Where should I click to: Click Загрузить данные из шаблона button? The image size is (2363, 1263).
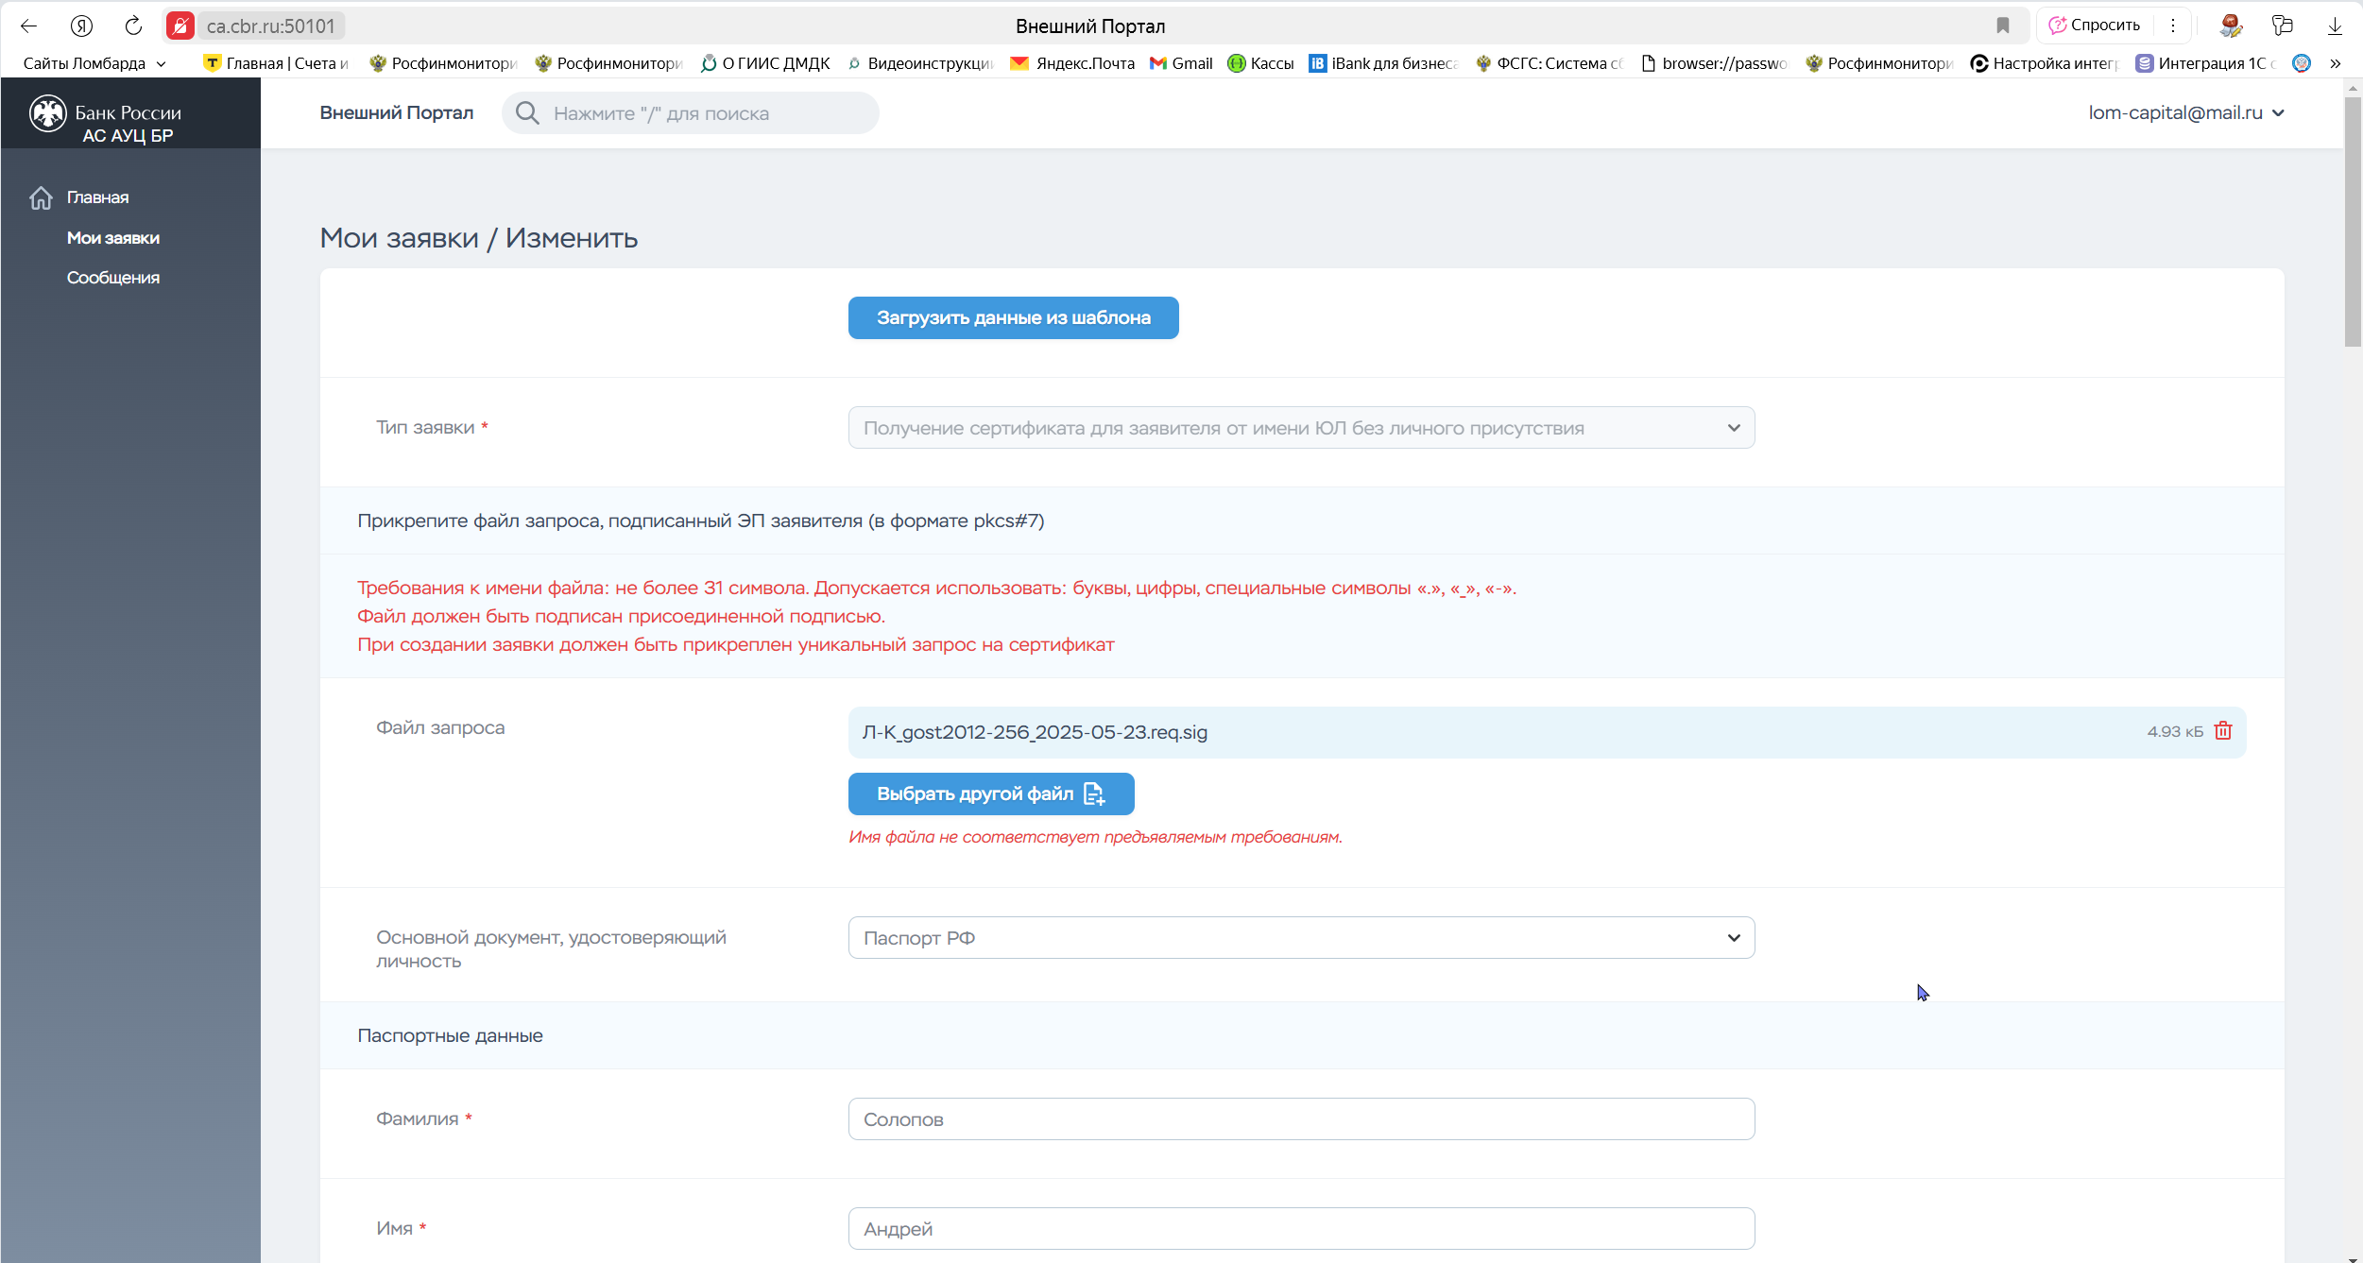coord(1013,318)
